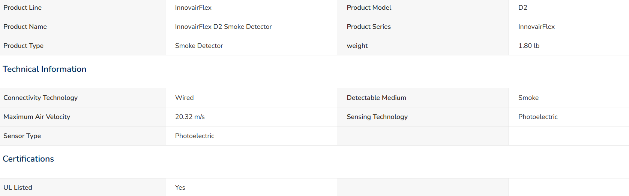
Task: Click the Product Series label
Action: 369,27
